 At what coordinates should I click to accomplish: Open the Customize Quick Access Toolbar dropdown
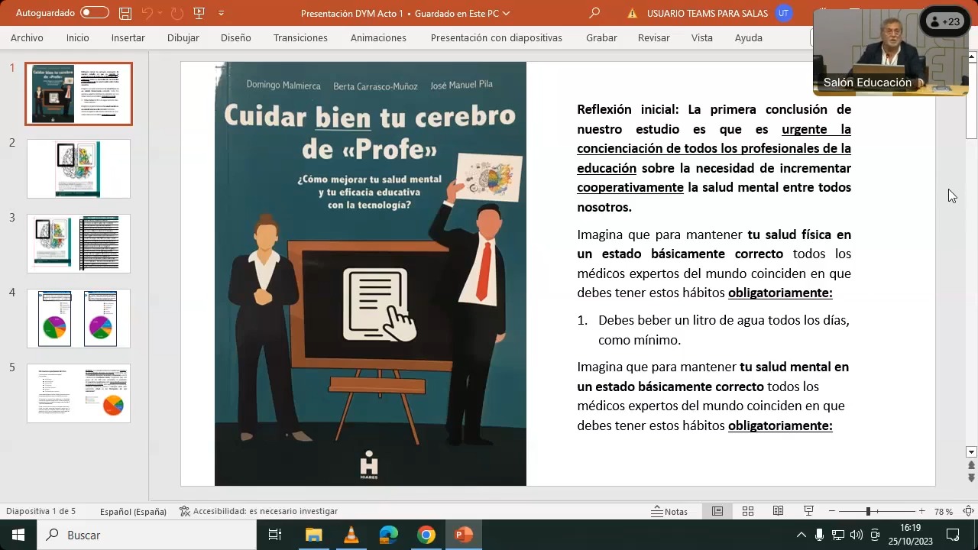pyautogui.click(x=222, y=13)
